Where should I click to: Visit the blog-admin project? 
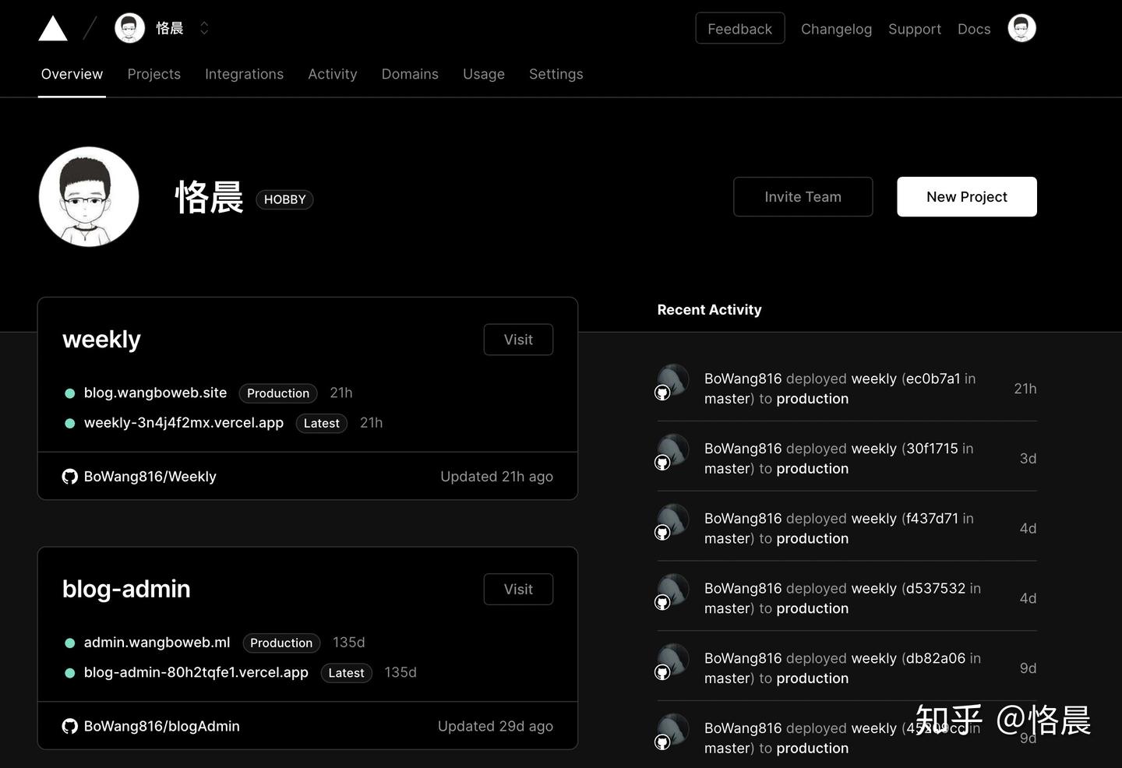(518, 590)
